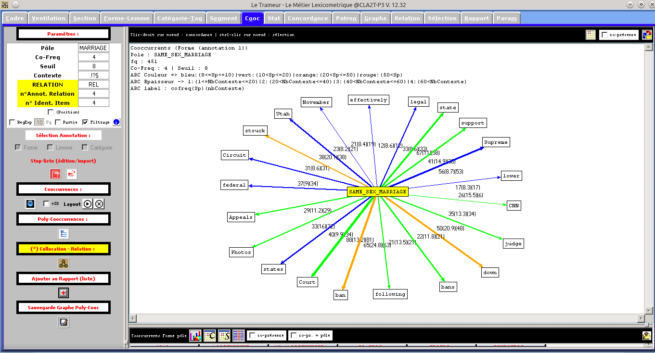Select the Court node in the graph

(307, 282)
